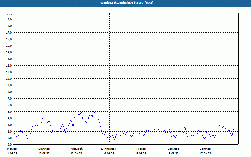
Task: Click the 5,0 y-axis label
Action: coord(9,111)
